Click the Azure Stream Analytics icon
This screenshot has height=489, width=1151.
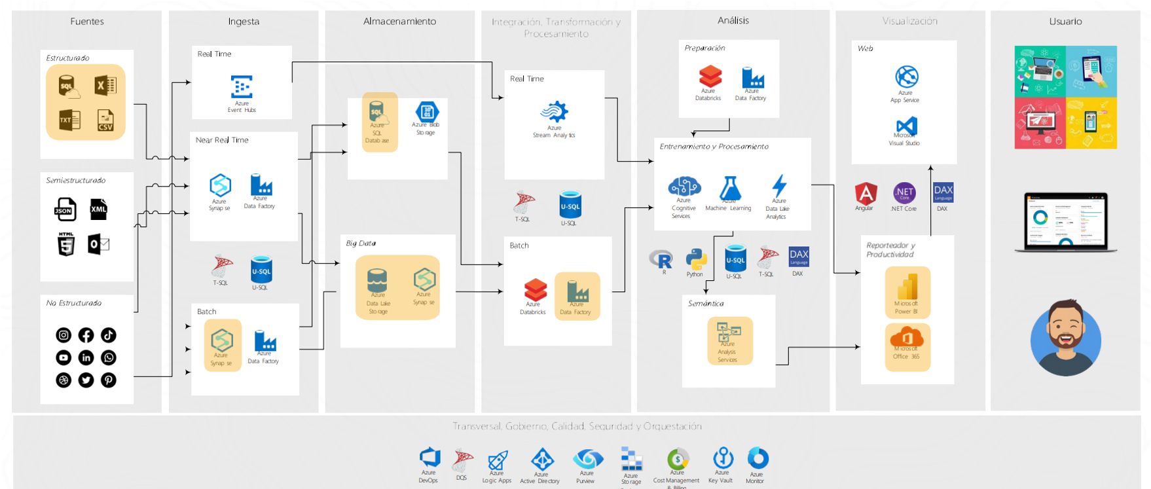(x=554, y=112)
